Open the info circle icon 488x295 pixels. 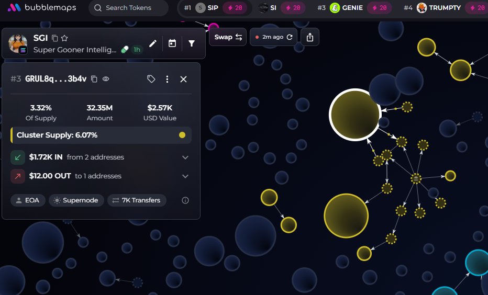pos(185,200)
